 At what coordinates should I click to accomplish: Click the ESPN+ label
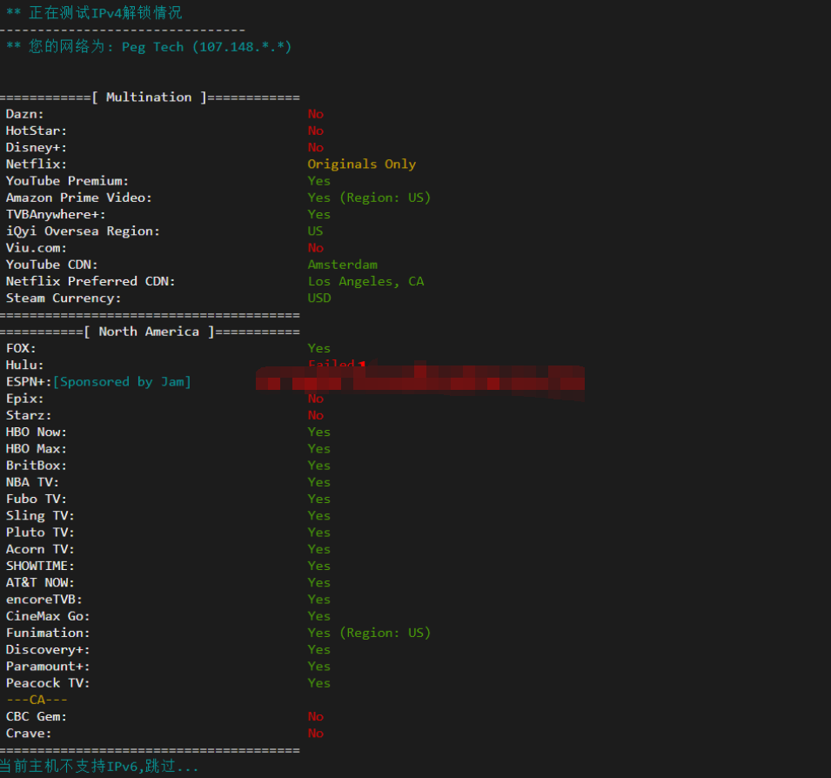[29, 382]
